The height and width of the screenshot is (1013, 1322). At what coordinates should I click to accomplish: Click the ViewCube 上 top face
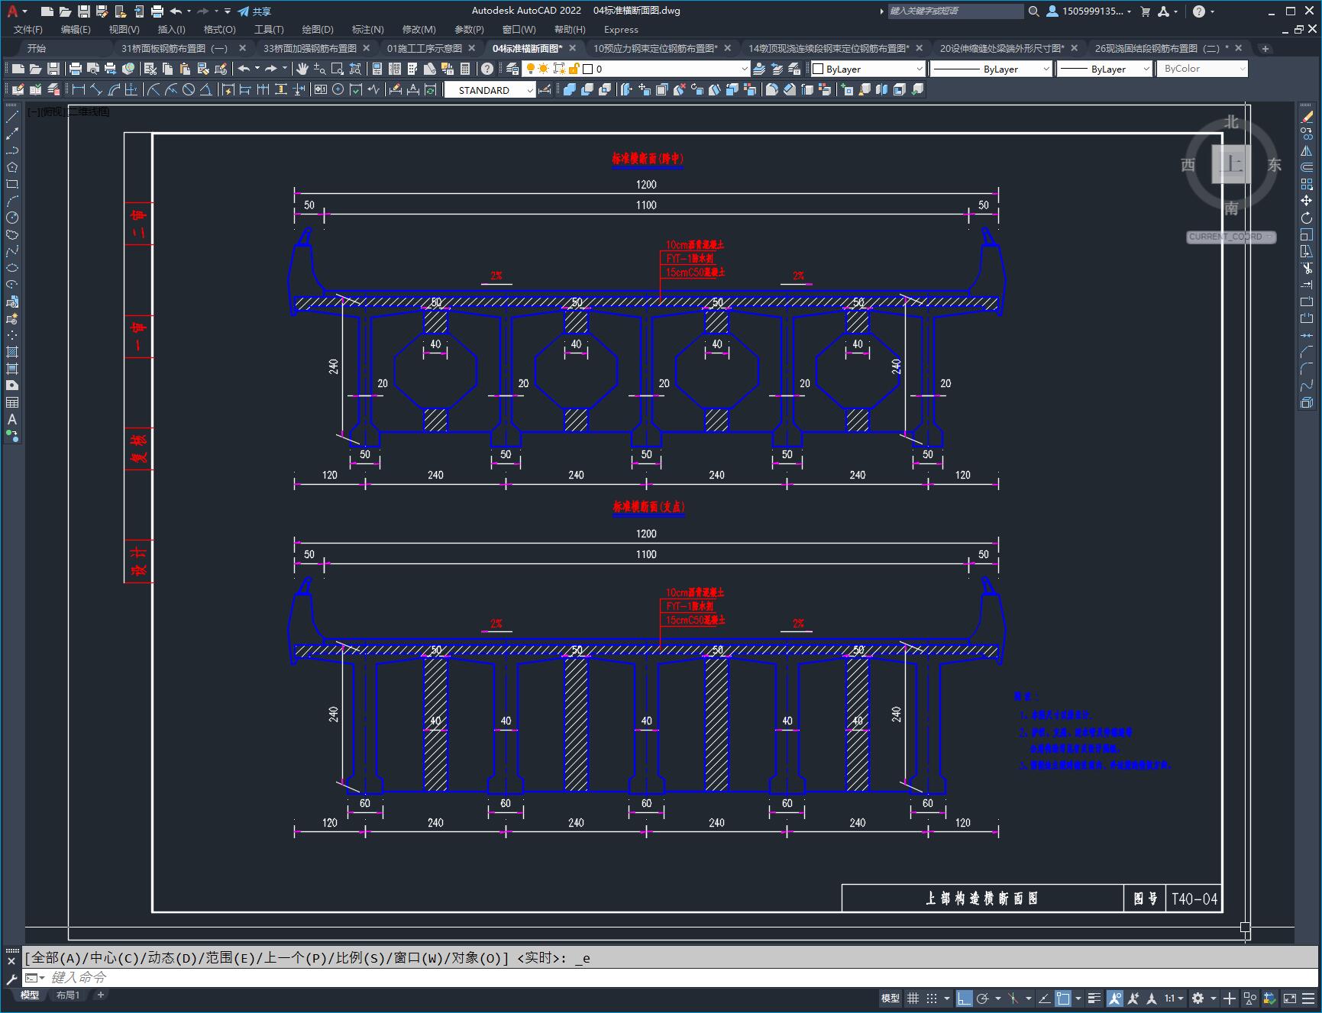click(1231, 163)
